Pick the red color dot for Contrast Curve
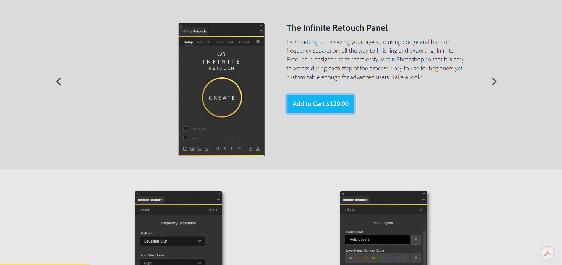 click(x=358, y=258)
